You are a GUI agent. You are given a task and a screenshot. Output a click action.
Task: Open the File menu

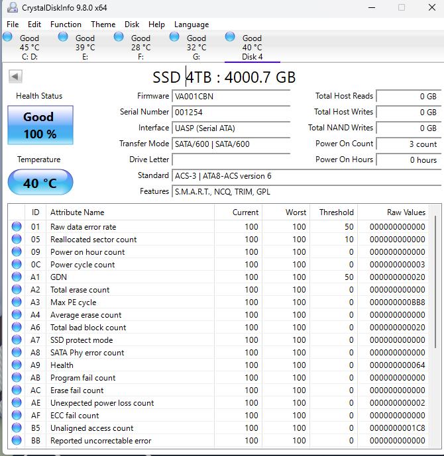pos(13,24)
